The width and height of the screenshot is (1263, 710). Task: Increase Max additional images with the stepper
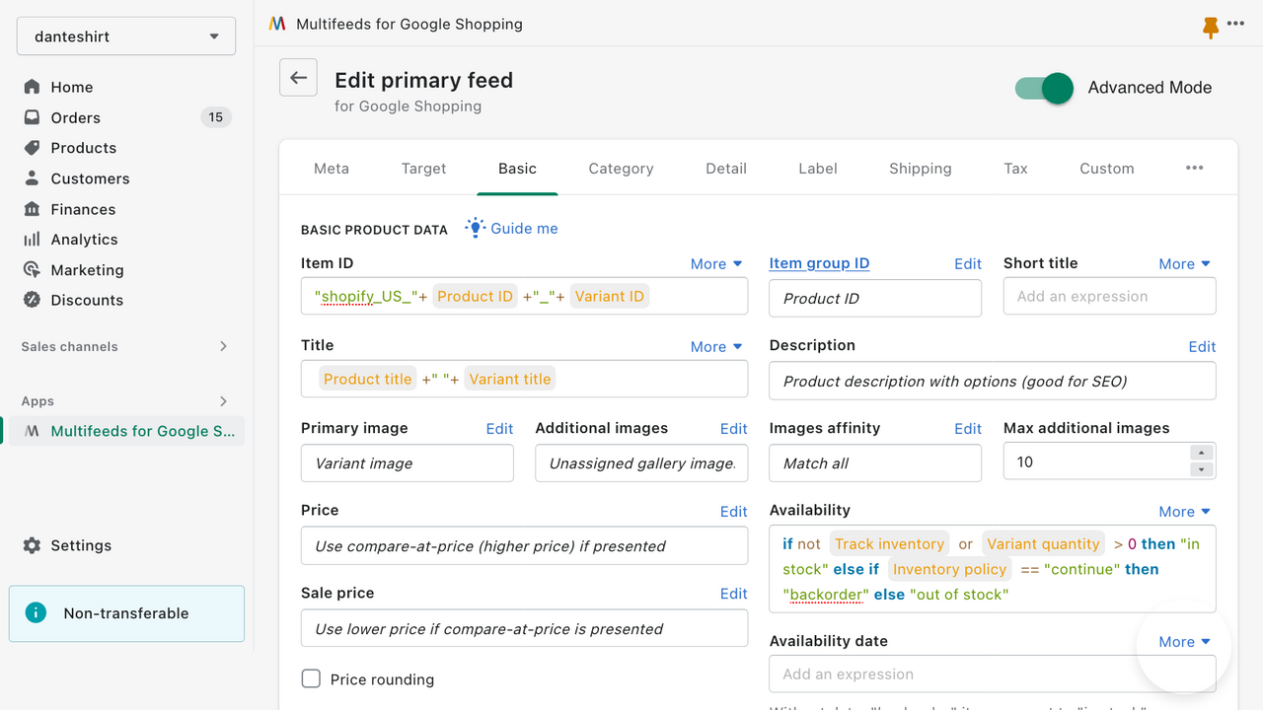click(1202, 455)
